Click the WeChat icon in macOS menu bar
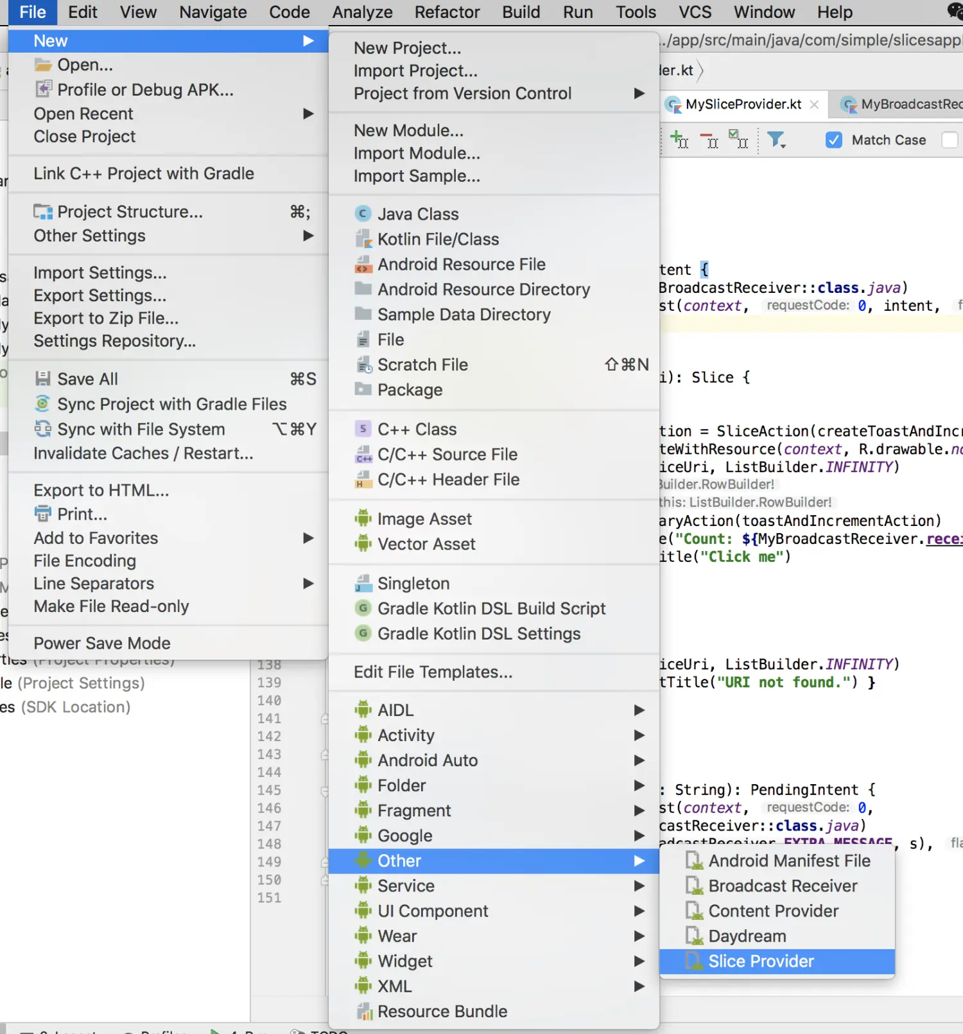This screenshot has width=963, height=1034. click(x=955, y=12)
